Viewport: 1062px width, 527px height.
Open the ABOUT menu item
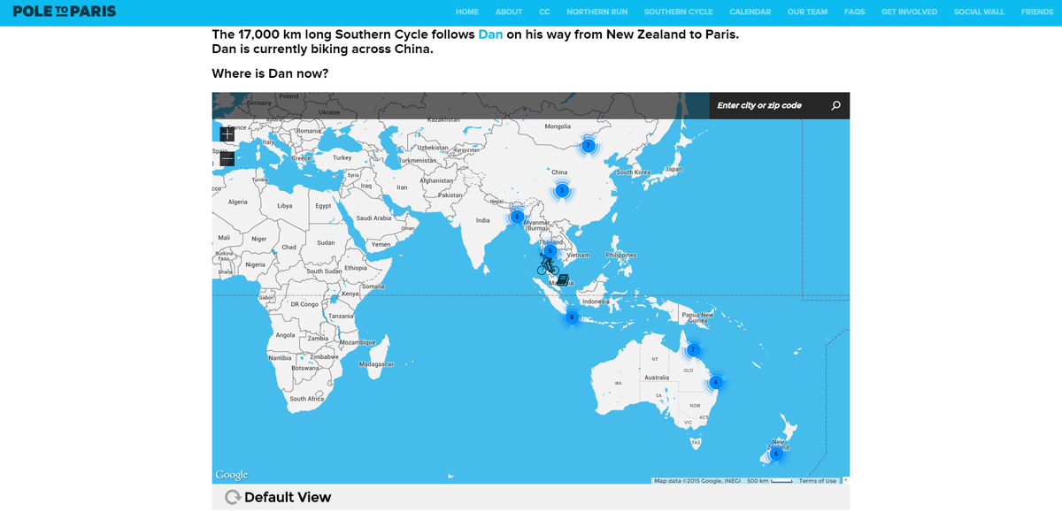509,12
